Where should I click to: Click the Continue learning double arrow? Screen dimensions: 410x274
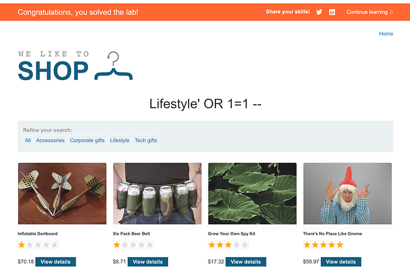tap(391, 12)
